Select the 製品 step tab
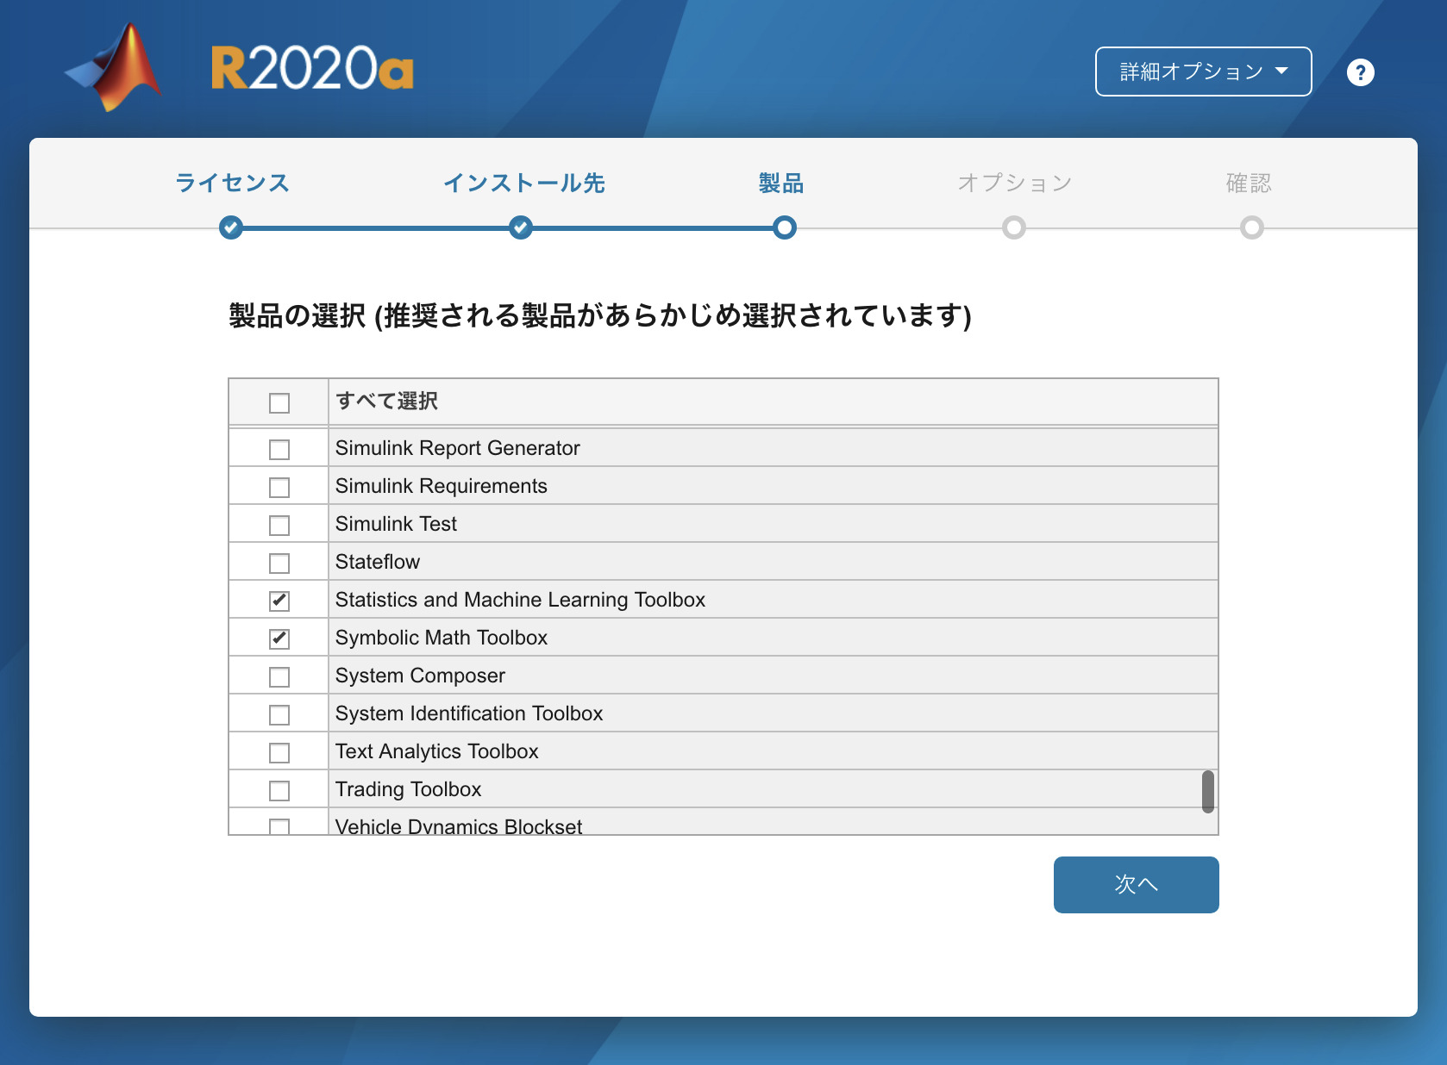 (781, 183)
